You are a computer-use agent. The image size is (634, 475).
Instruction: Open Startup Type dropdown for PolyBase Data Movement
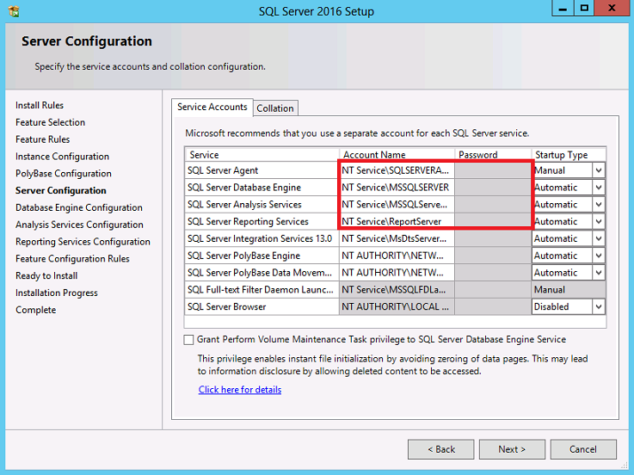(599, 273)
